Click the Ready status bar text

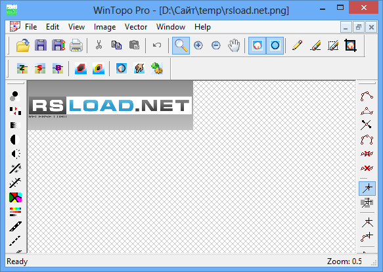(x=17, y=261)
